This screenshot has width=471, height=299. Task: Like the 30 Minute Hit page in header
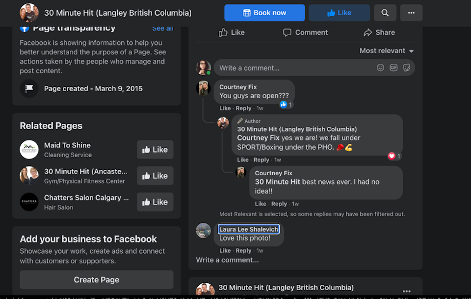point(339,13)
